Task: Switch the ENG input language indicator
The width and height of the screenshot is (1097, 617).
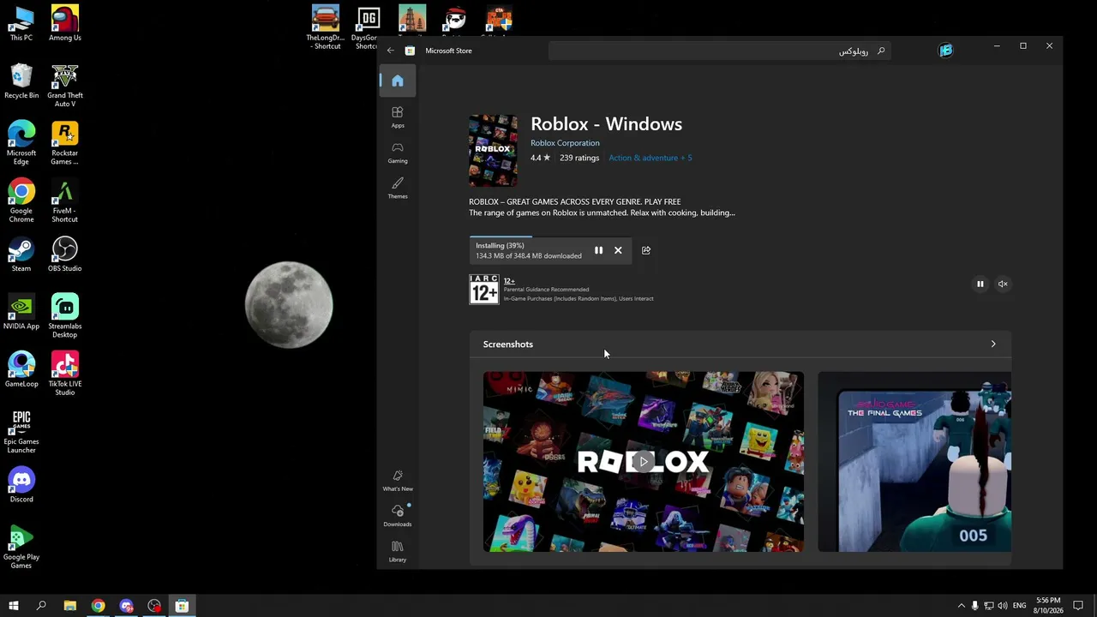Action: 1019,606
